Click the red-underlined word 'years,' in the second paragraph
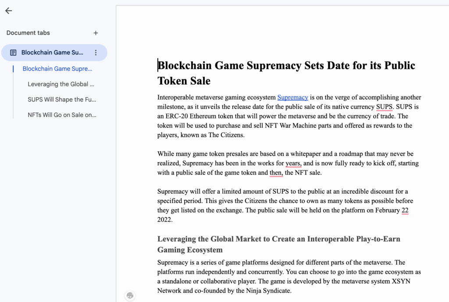 [x=293, y=163]
